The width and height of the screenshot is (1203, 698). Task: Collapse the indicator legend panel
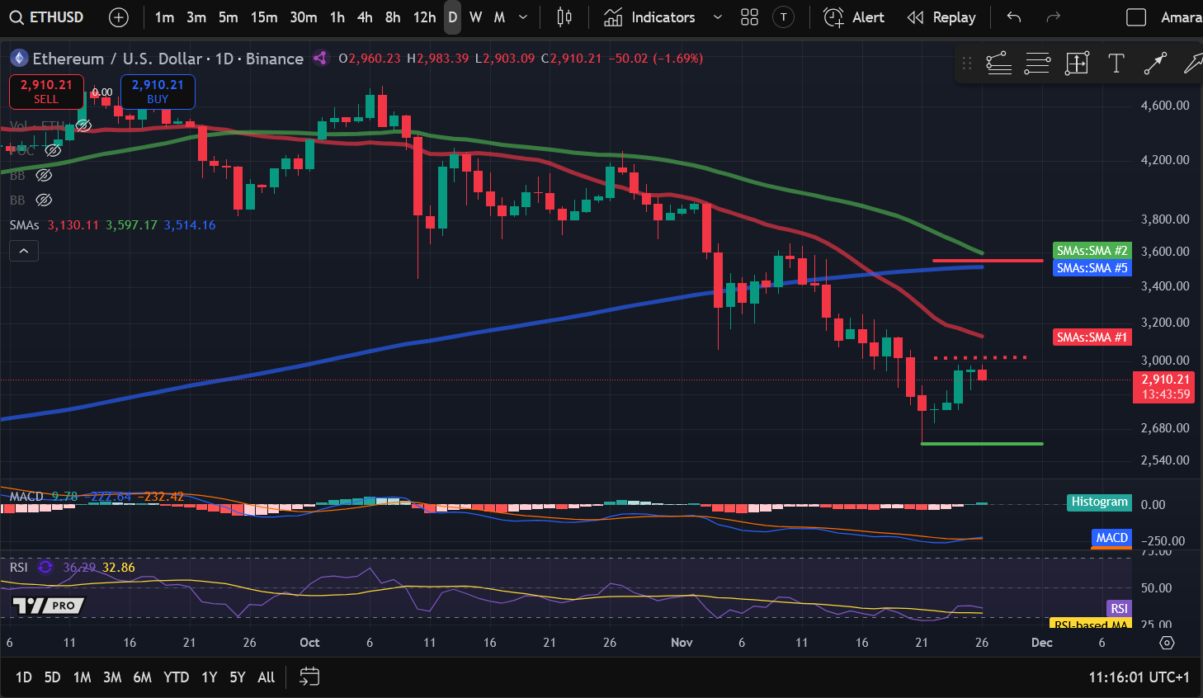(23, 250)
